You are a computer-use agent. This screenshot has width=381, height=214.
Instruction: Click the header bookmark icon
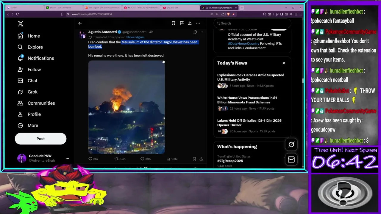[173, 23]
